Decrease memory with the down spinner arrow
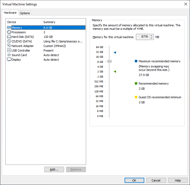The height and width of the screenshot is (185, 190). 151,38
